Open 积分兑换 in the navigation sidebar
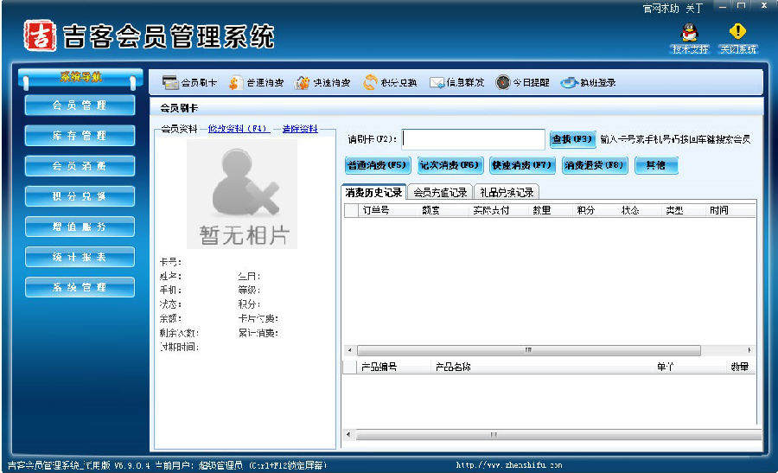Screen dimensions: 778x473 [x=80, y=196]
